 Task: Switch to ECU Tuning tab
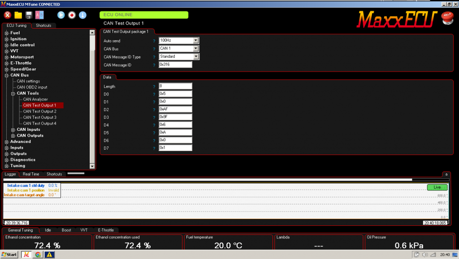[x=17, y=26]
